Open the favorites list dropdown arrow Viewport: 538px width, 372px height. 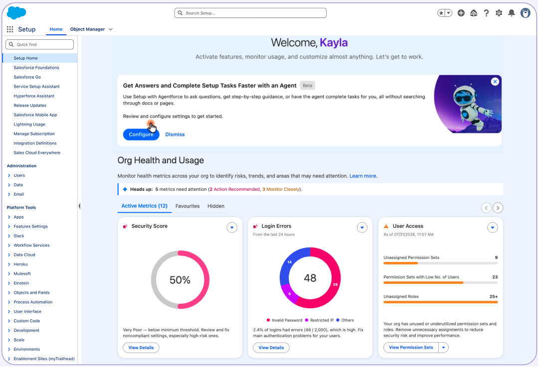pyautogui.click(x=448, y=13)
